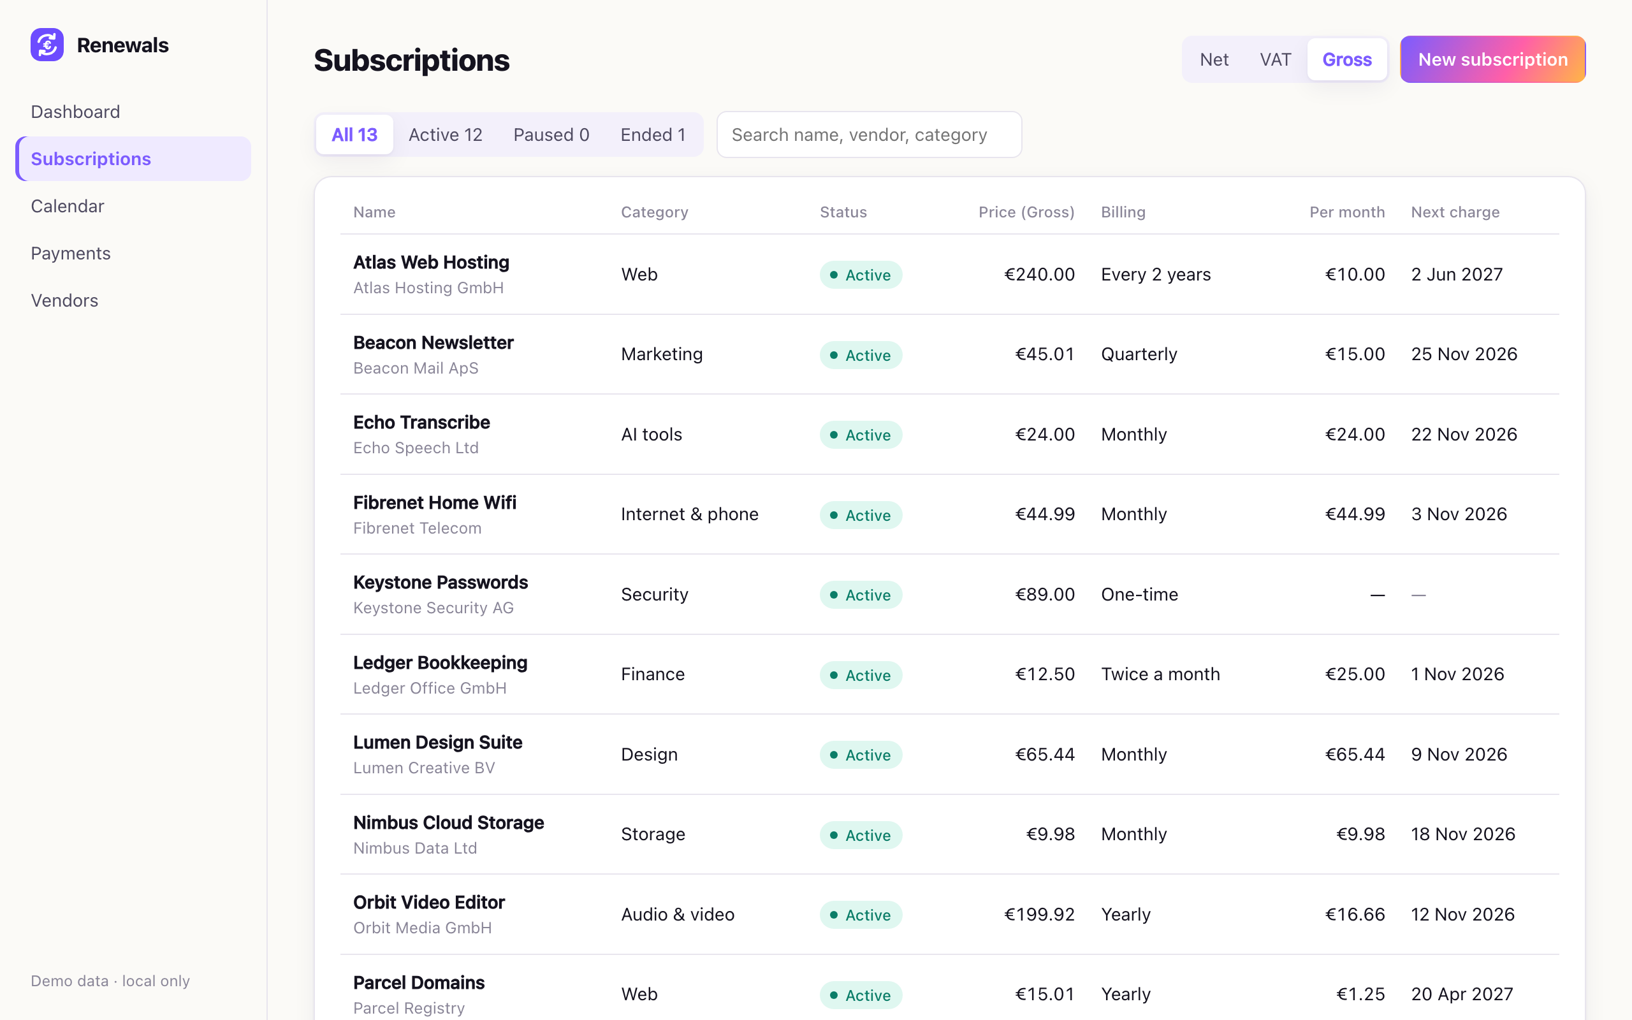The image size is (1632, 1020).
Task: Open the Keystone Passwords subscription
Action: tap(441, 581)
